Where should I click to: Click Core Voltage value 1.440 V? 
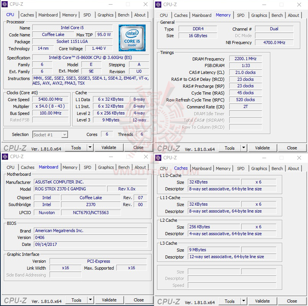pos(99,48)
